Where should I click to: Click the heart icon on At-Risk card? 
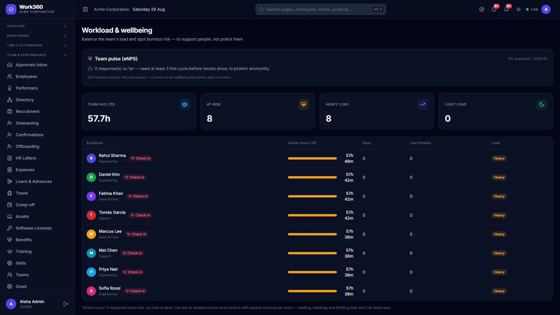coord(304,104)
